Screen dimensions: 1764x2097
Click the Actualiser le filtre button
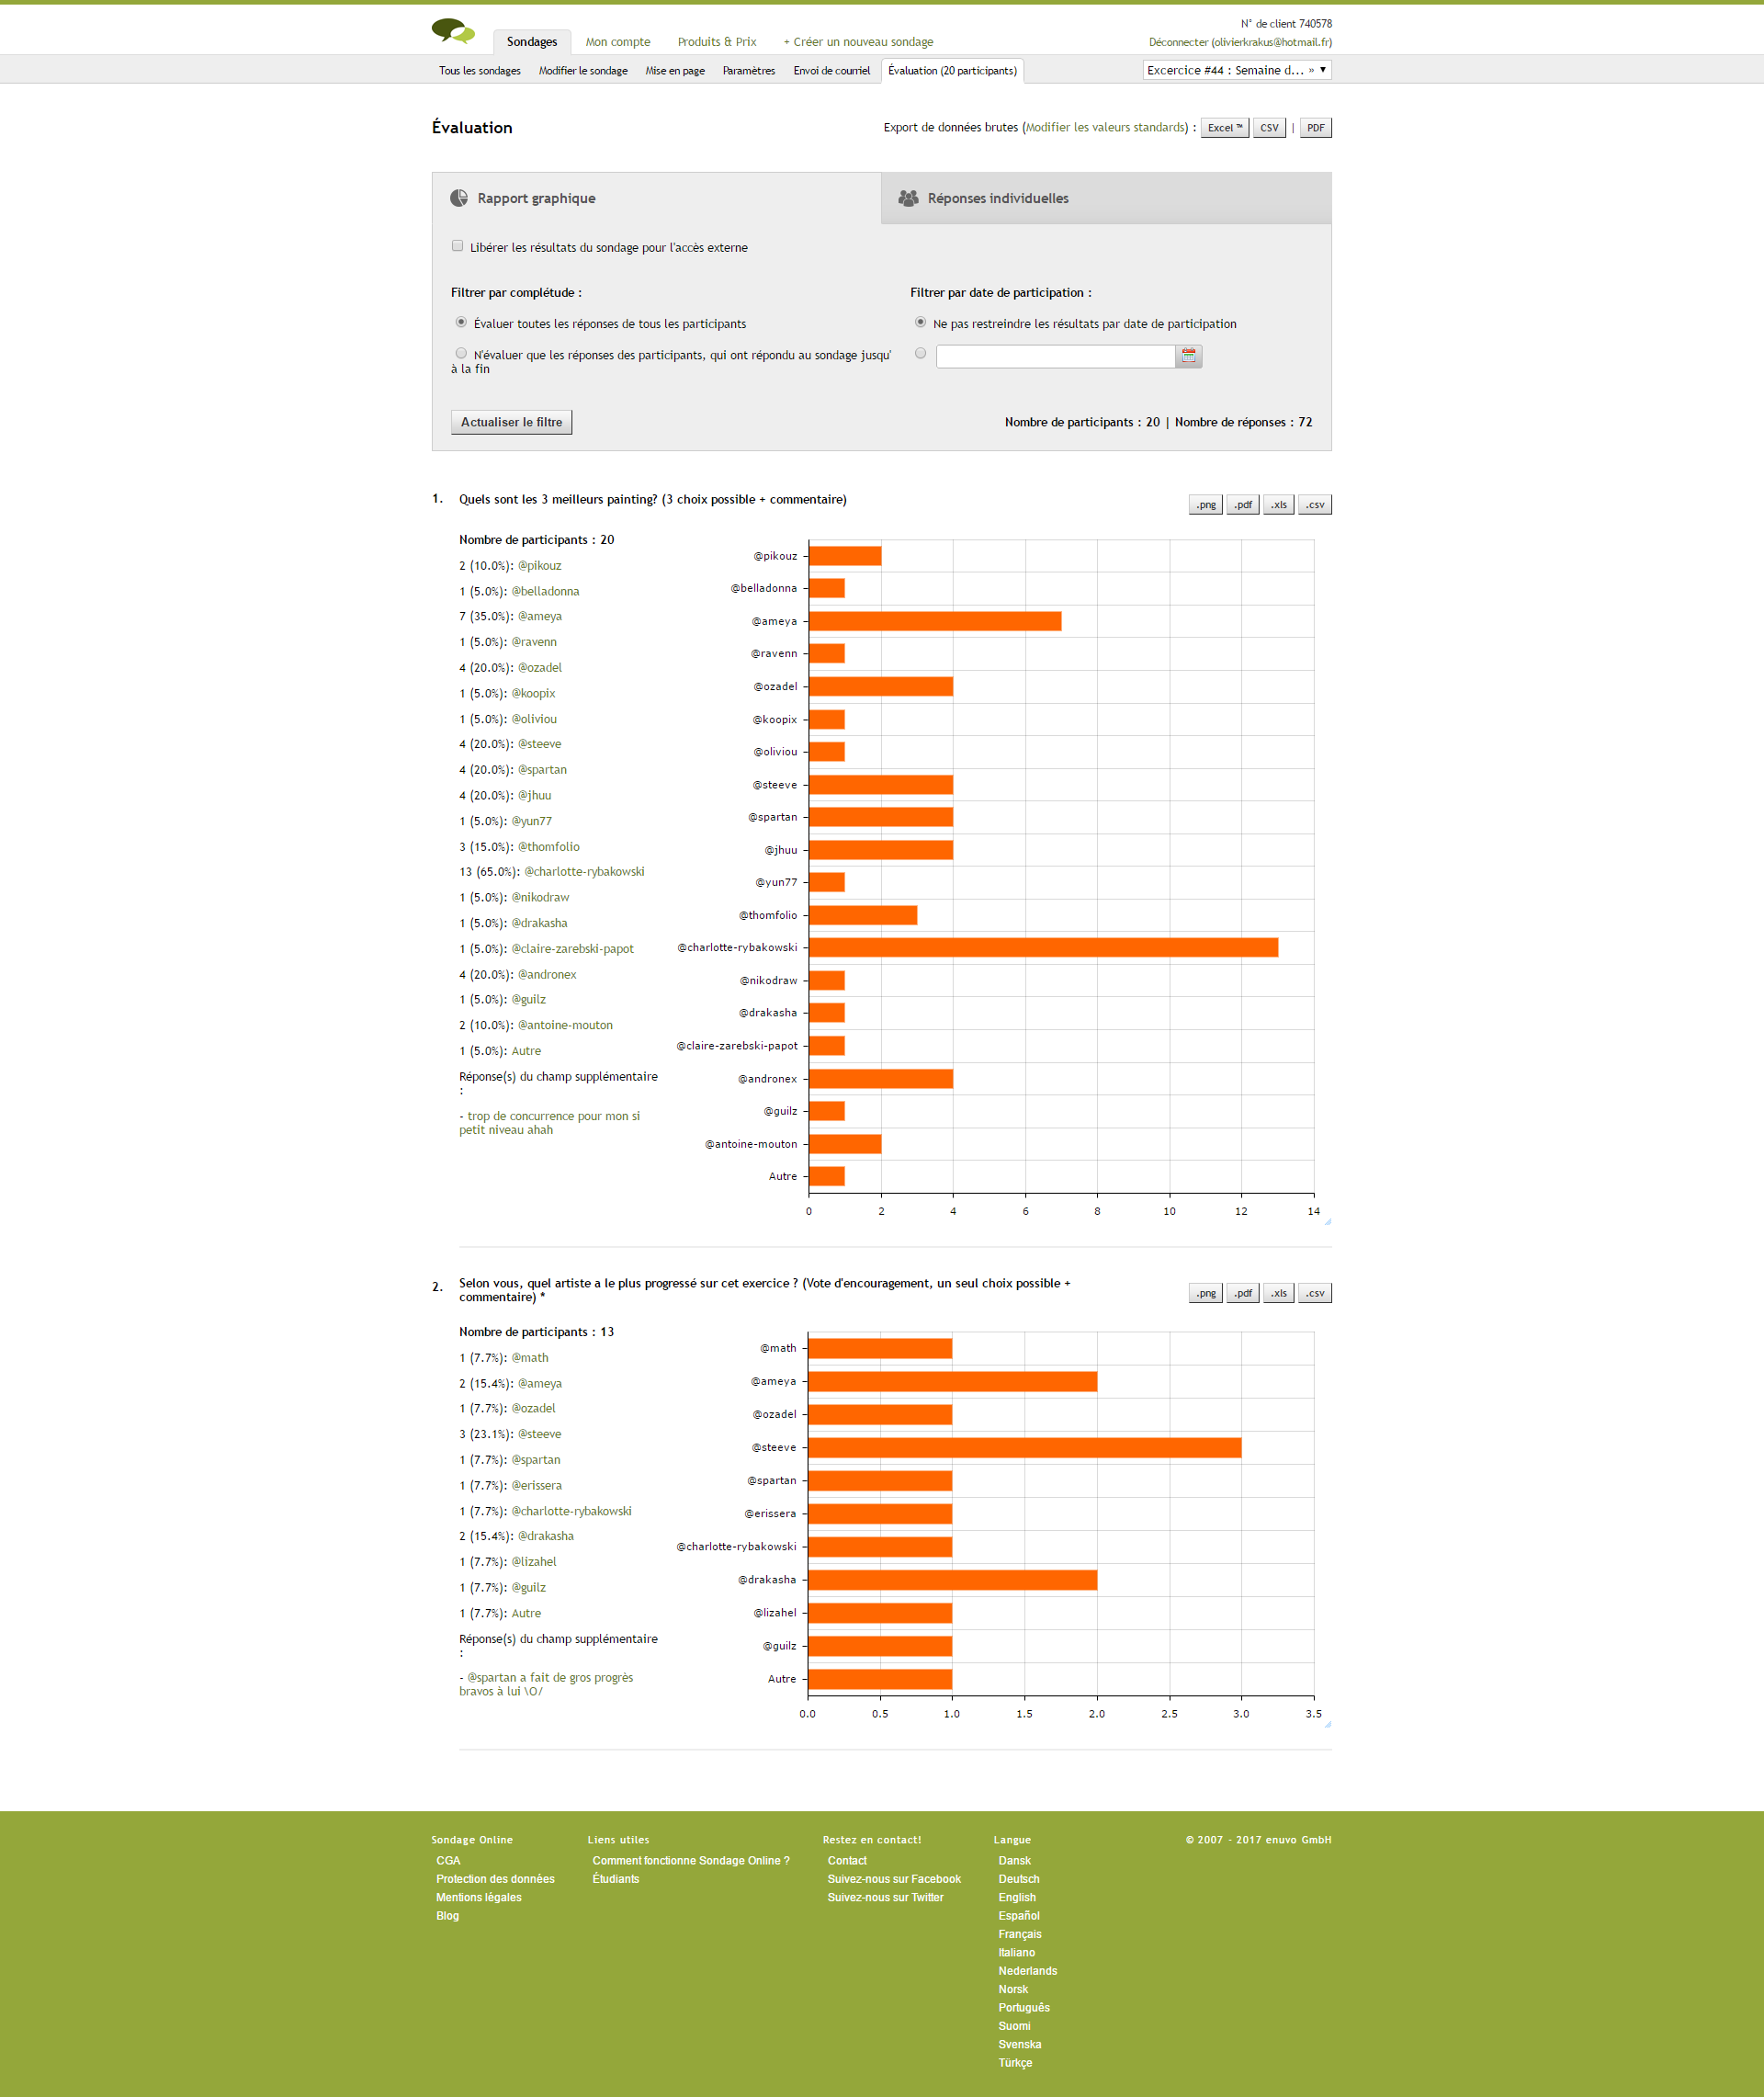[511, 422]
